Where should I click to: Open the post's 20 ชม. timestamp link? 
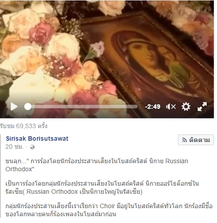pyautogui.click(x=14, y=147)
